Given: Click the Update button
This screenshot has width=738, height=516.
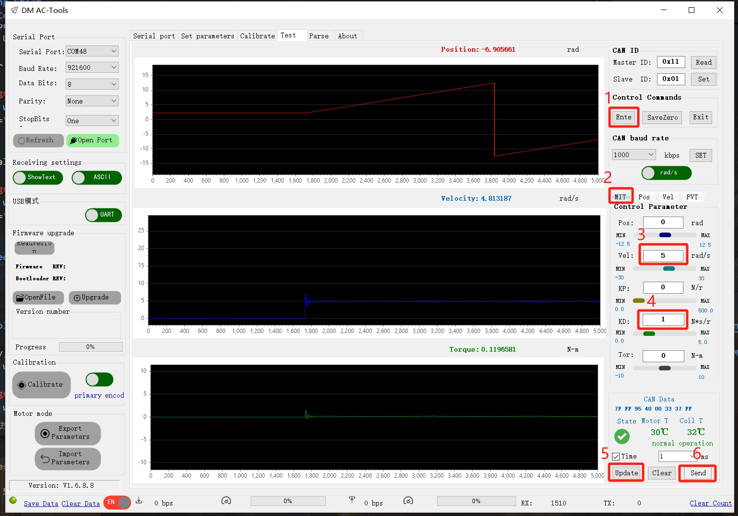Looking at the screenshot, I should (626, 473).
